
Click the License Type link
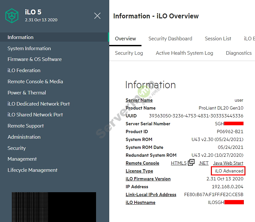click(140, 171)
